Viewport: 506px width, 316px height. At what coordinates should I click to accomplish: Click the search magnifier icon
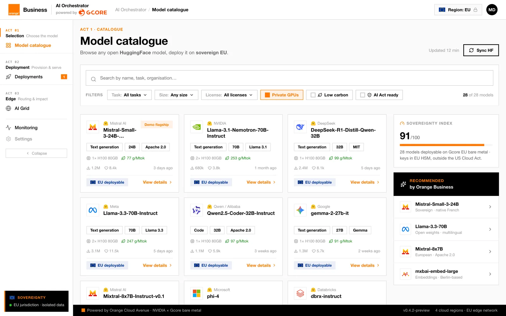tap(93, 79)
